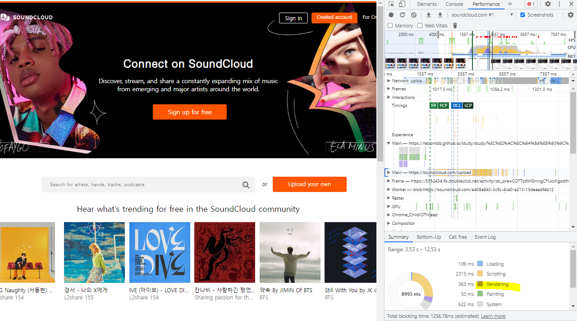Start recording with the record button
Image resolution: width=577 pixels, height=321 pixels.
point(391,15)
